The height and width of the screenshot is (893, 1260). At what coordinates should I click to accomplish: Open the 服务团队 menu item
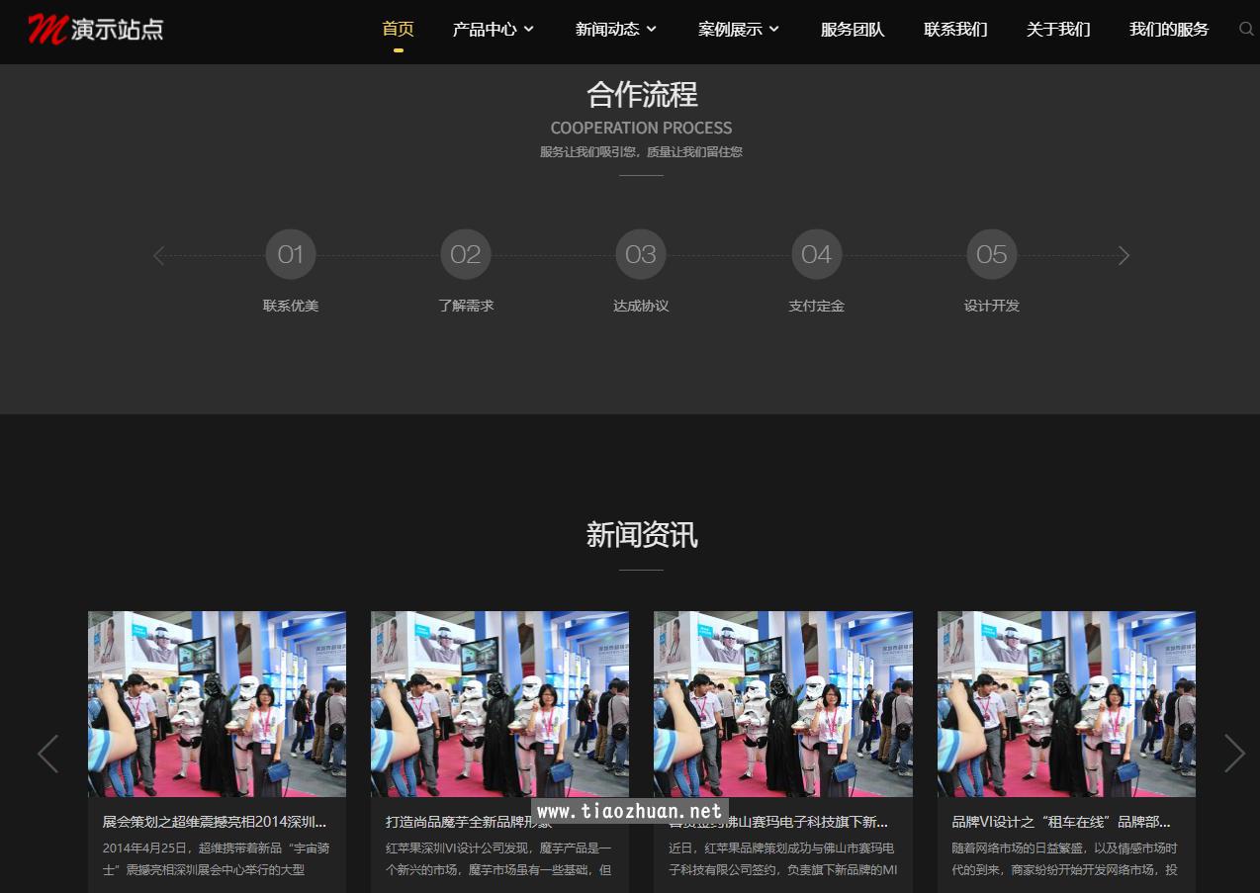[853, 30]
